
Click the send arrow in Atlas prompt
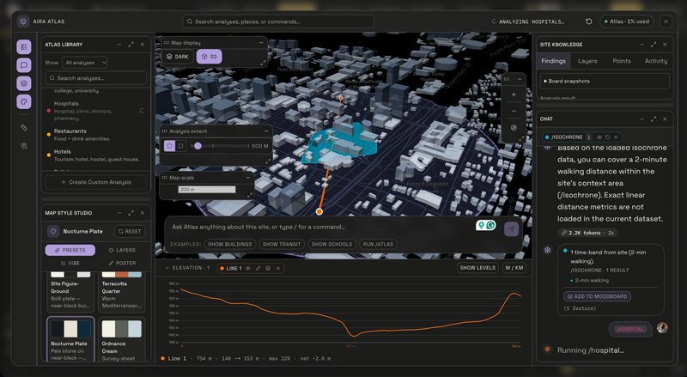[x=511, y=228]
